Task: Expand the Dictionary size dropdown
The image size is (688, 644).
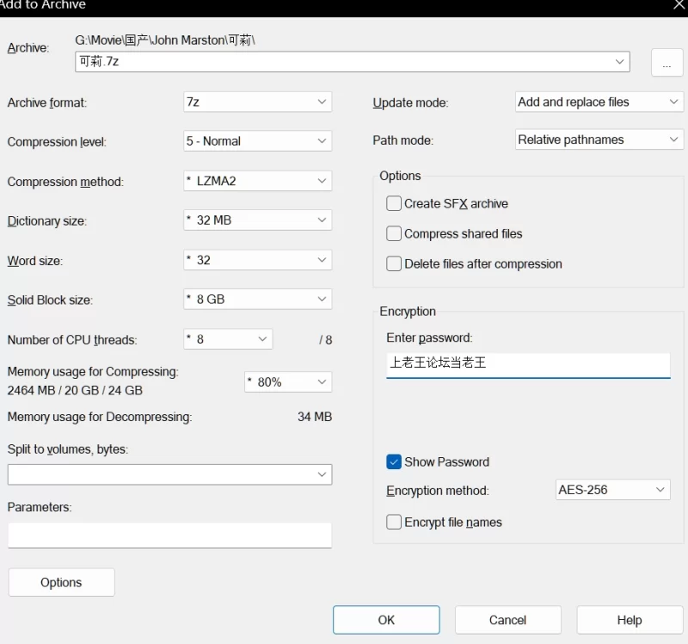Action: pyautogui.click(x=257, y=220)
